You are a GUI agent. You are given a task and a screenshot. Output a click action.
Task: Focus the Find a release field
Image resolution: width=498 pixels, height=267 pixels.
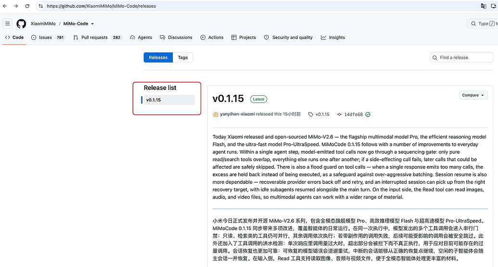461,57
